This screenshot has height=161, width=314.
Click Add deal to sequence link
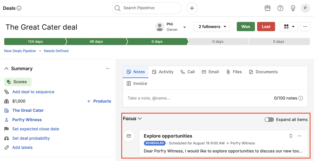click(33, 92)
